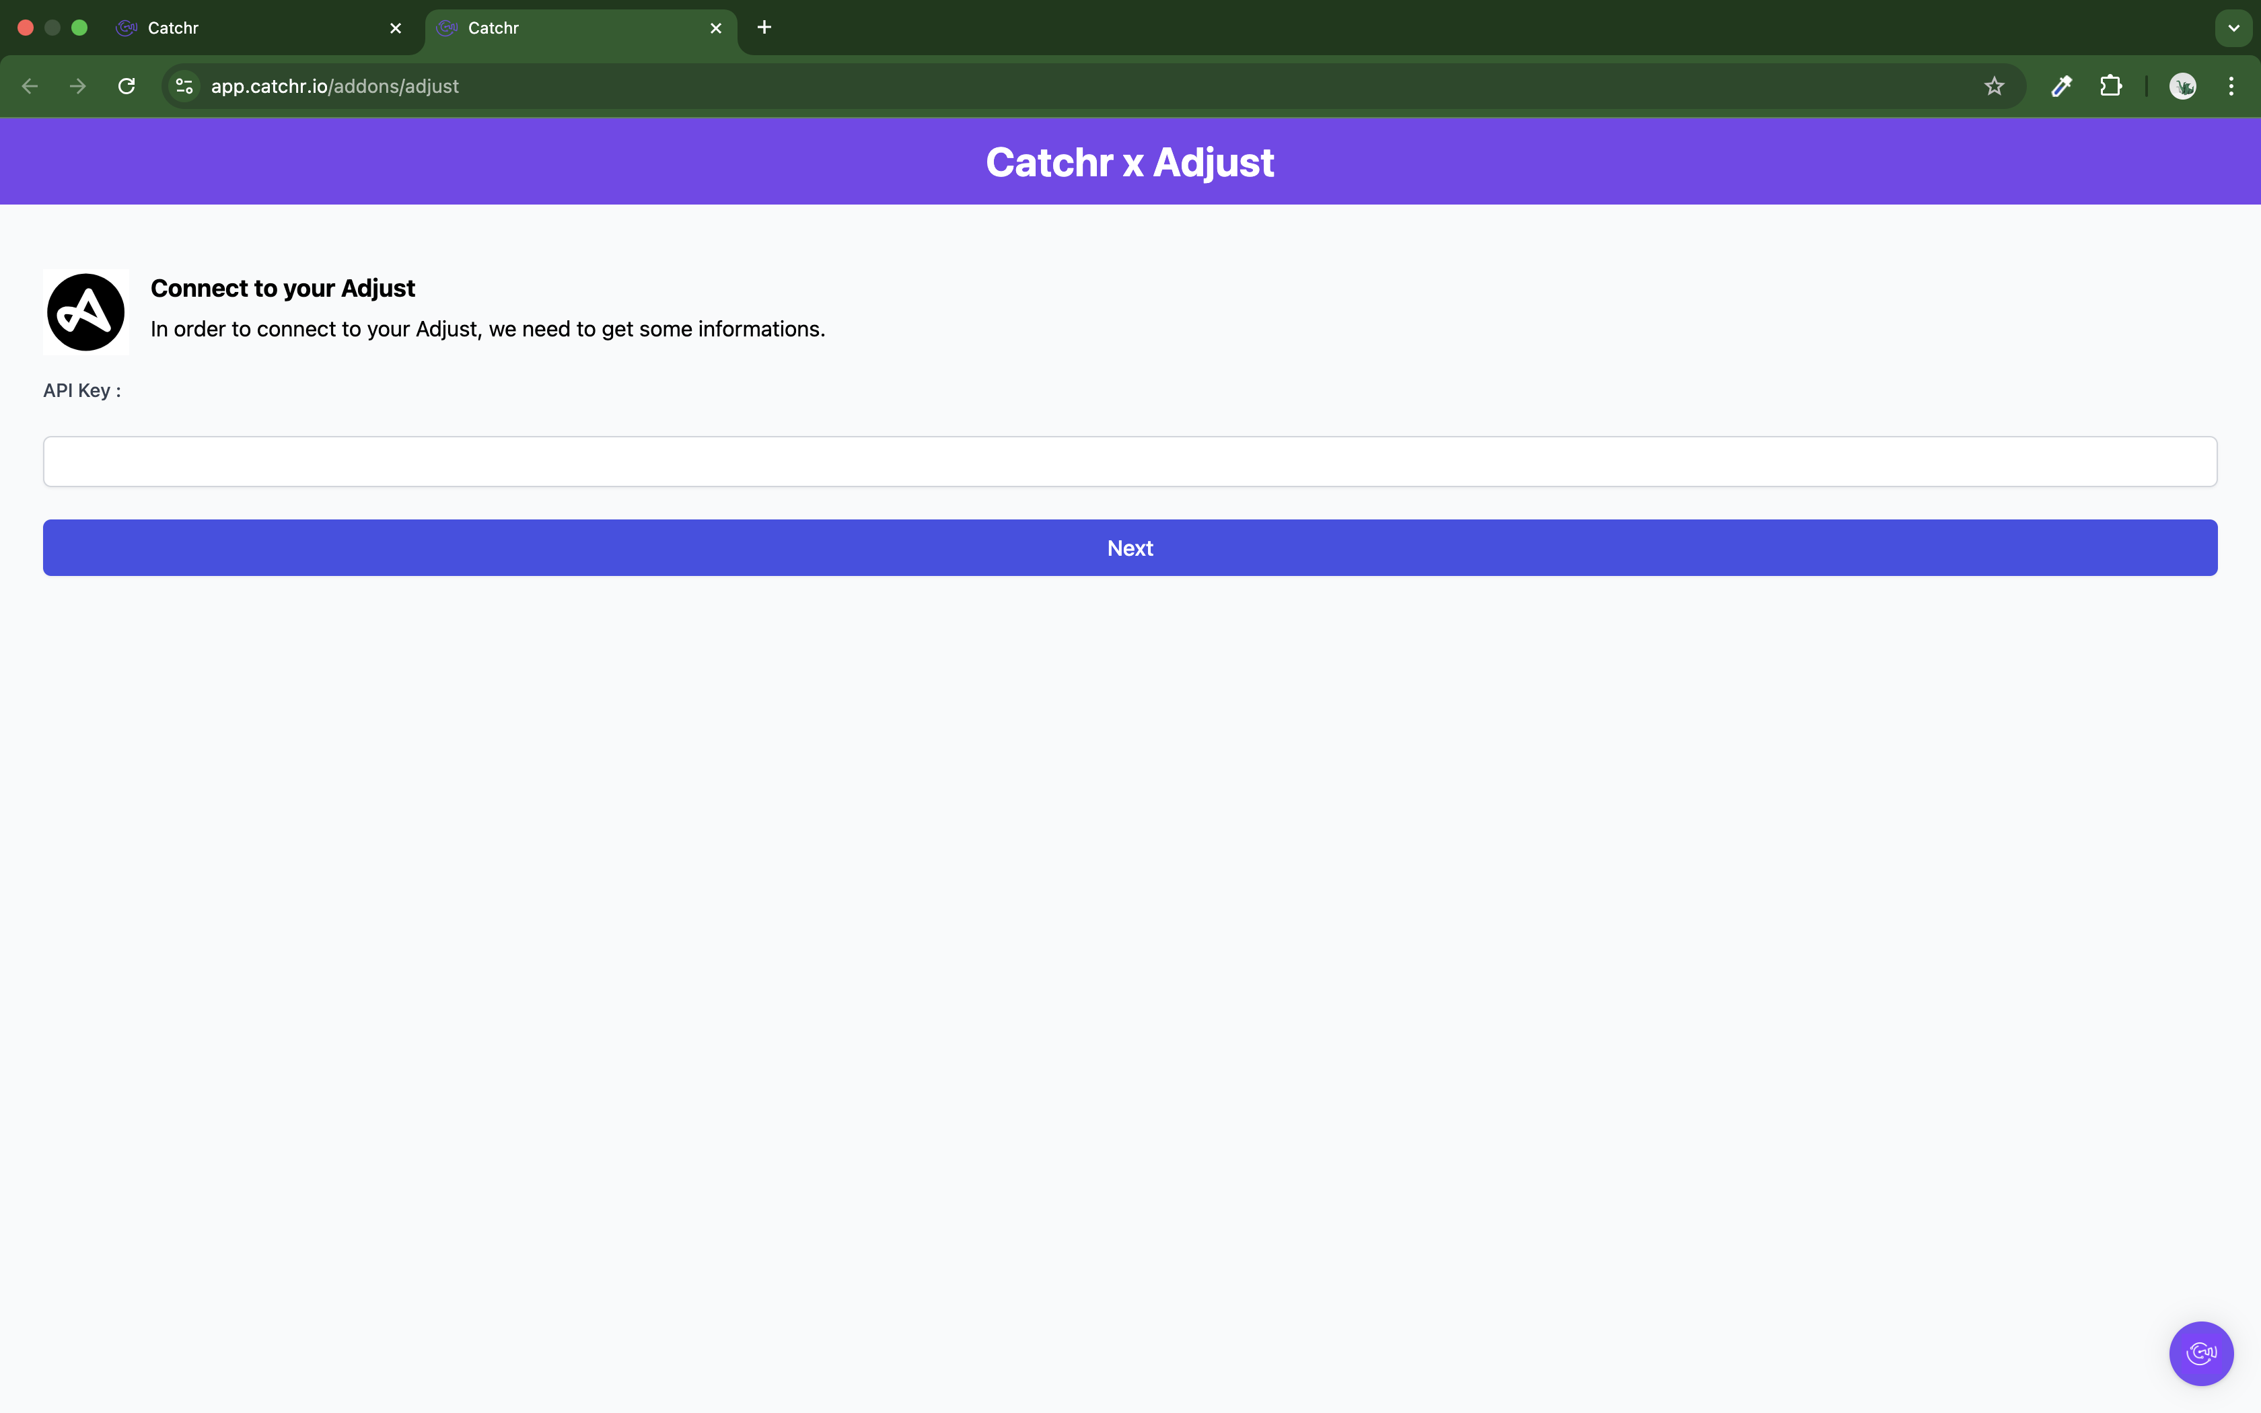
Task: Open the Catchr chat widget bubble
Action: coord(2201,1353)
